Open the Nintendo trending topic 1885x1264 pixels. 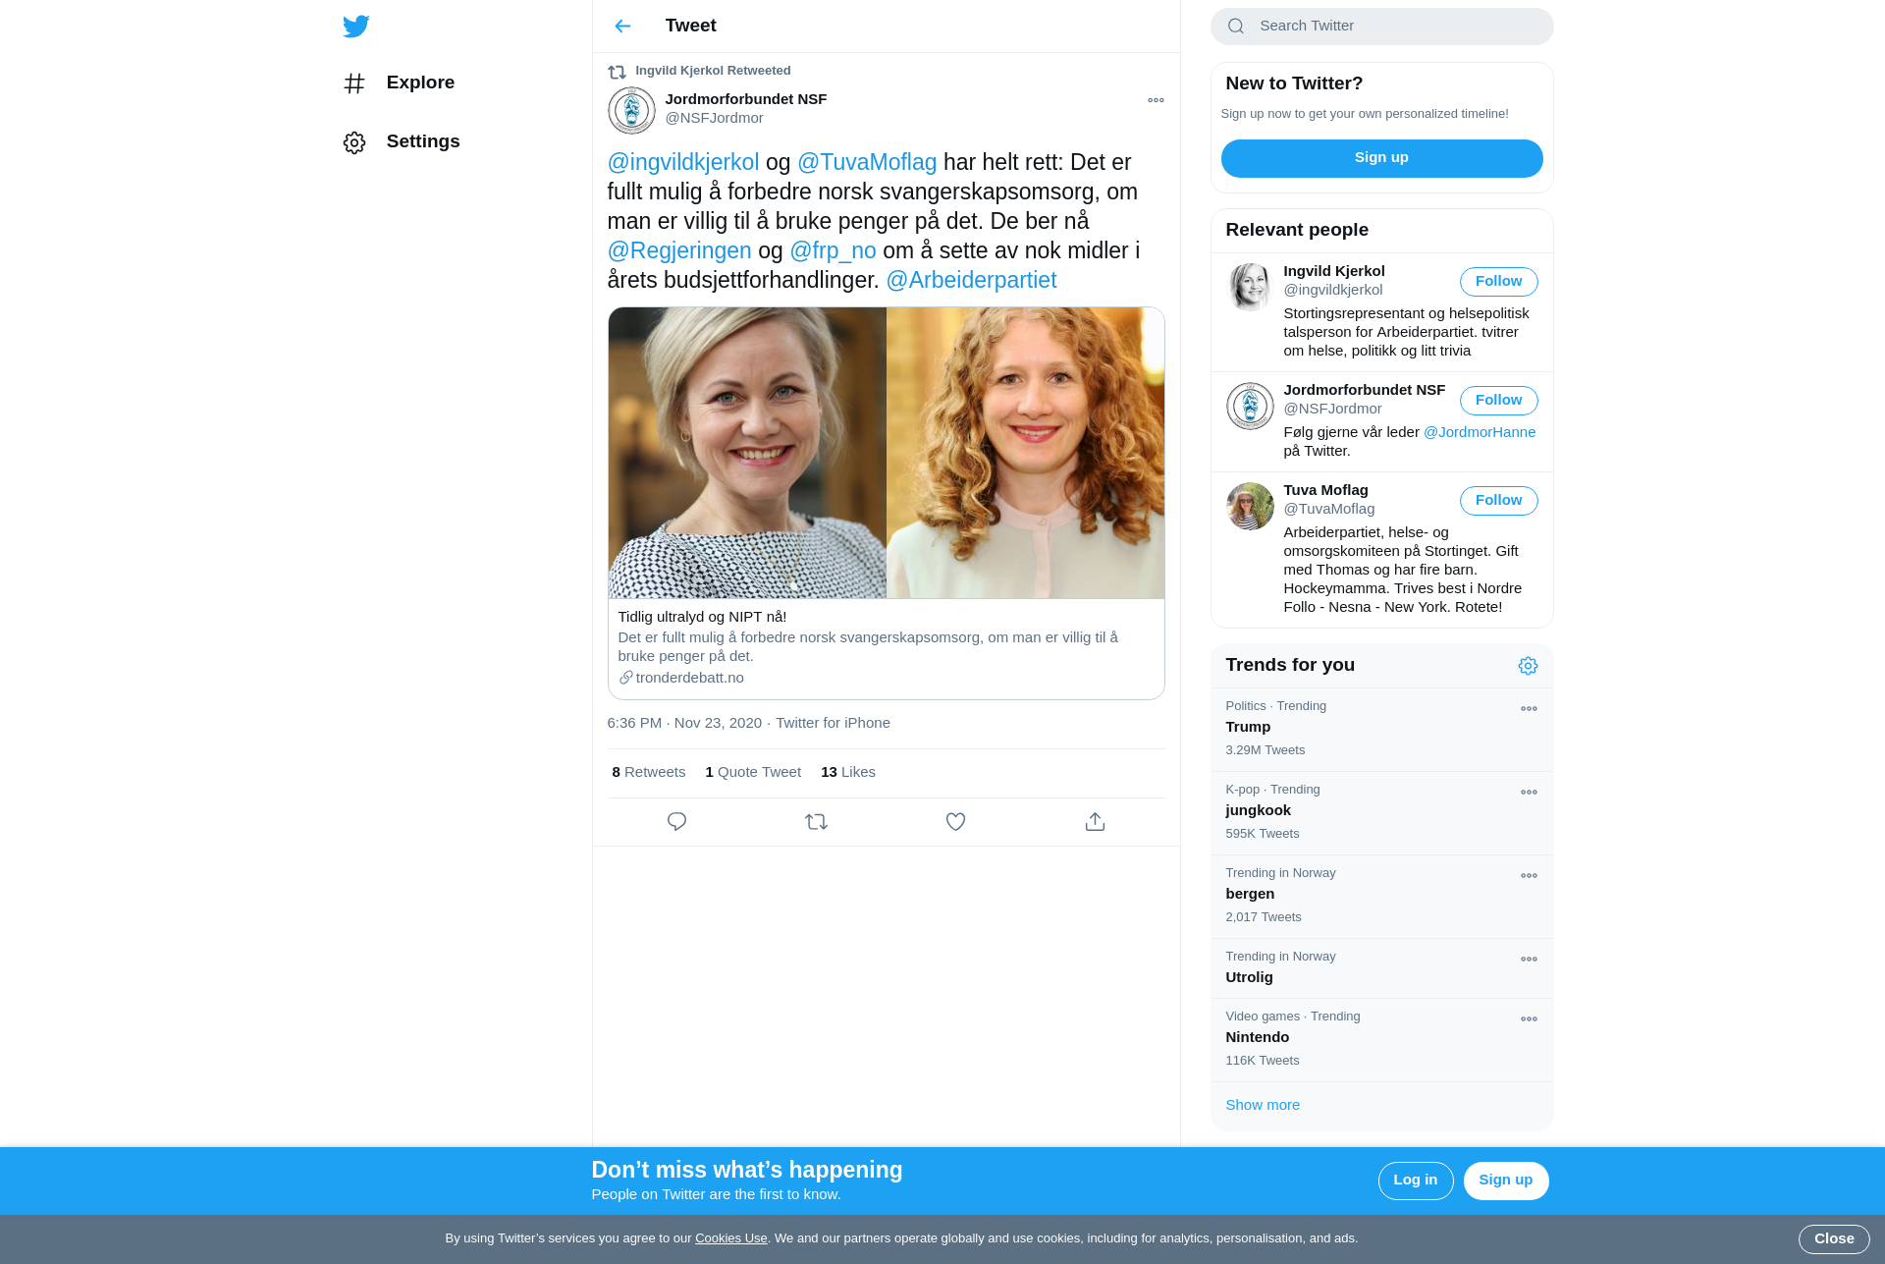[1381, 1040]
